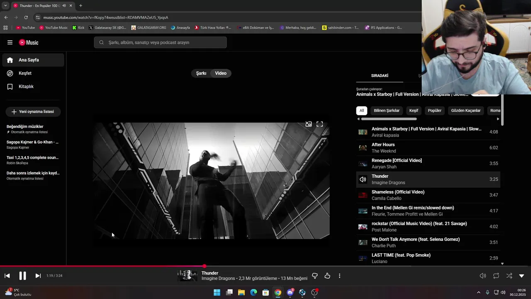
Task: Like the song Thunder
Action: point(327,276)
